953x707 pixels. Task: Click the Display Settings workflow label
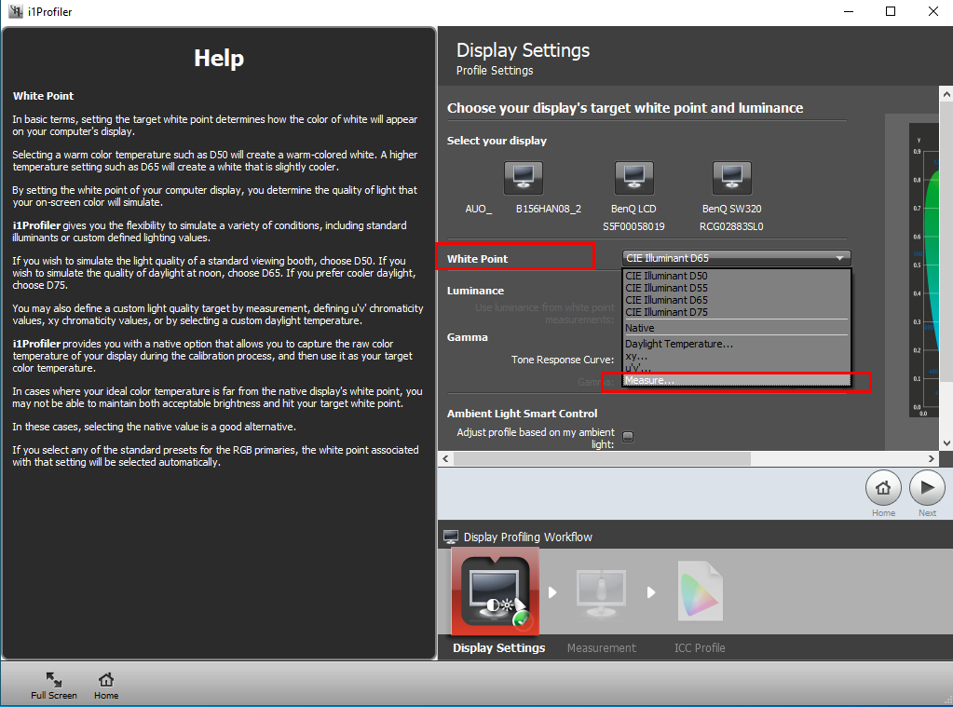(x=499, y=648)
